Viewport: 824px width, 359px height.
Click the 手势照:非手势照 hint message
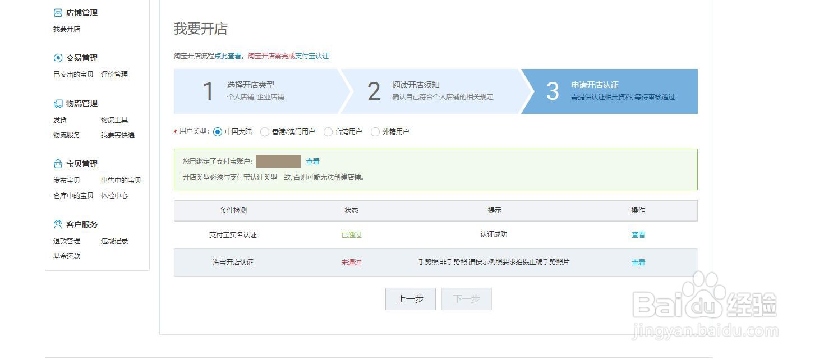click(x=494, y=262)
